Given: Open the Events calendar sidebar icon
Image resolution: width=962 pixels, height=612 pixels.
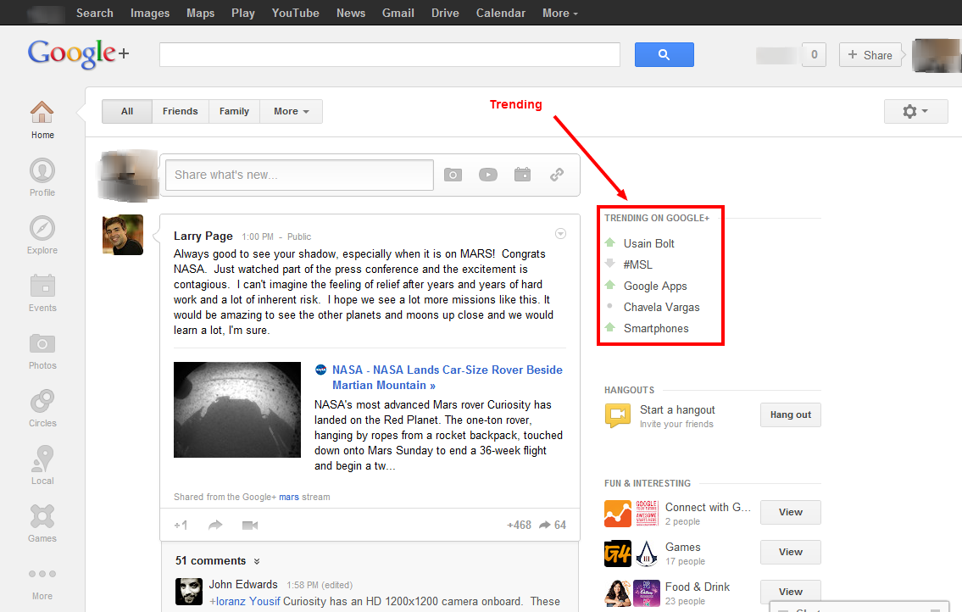Looking at the screenshot, I should tap(42, 287).
